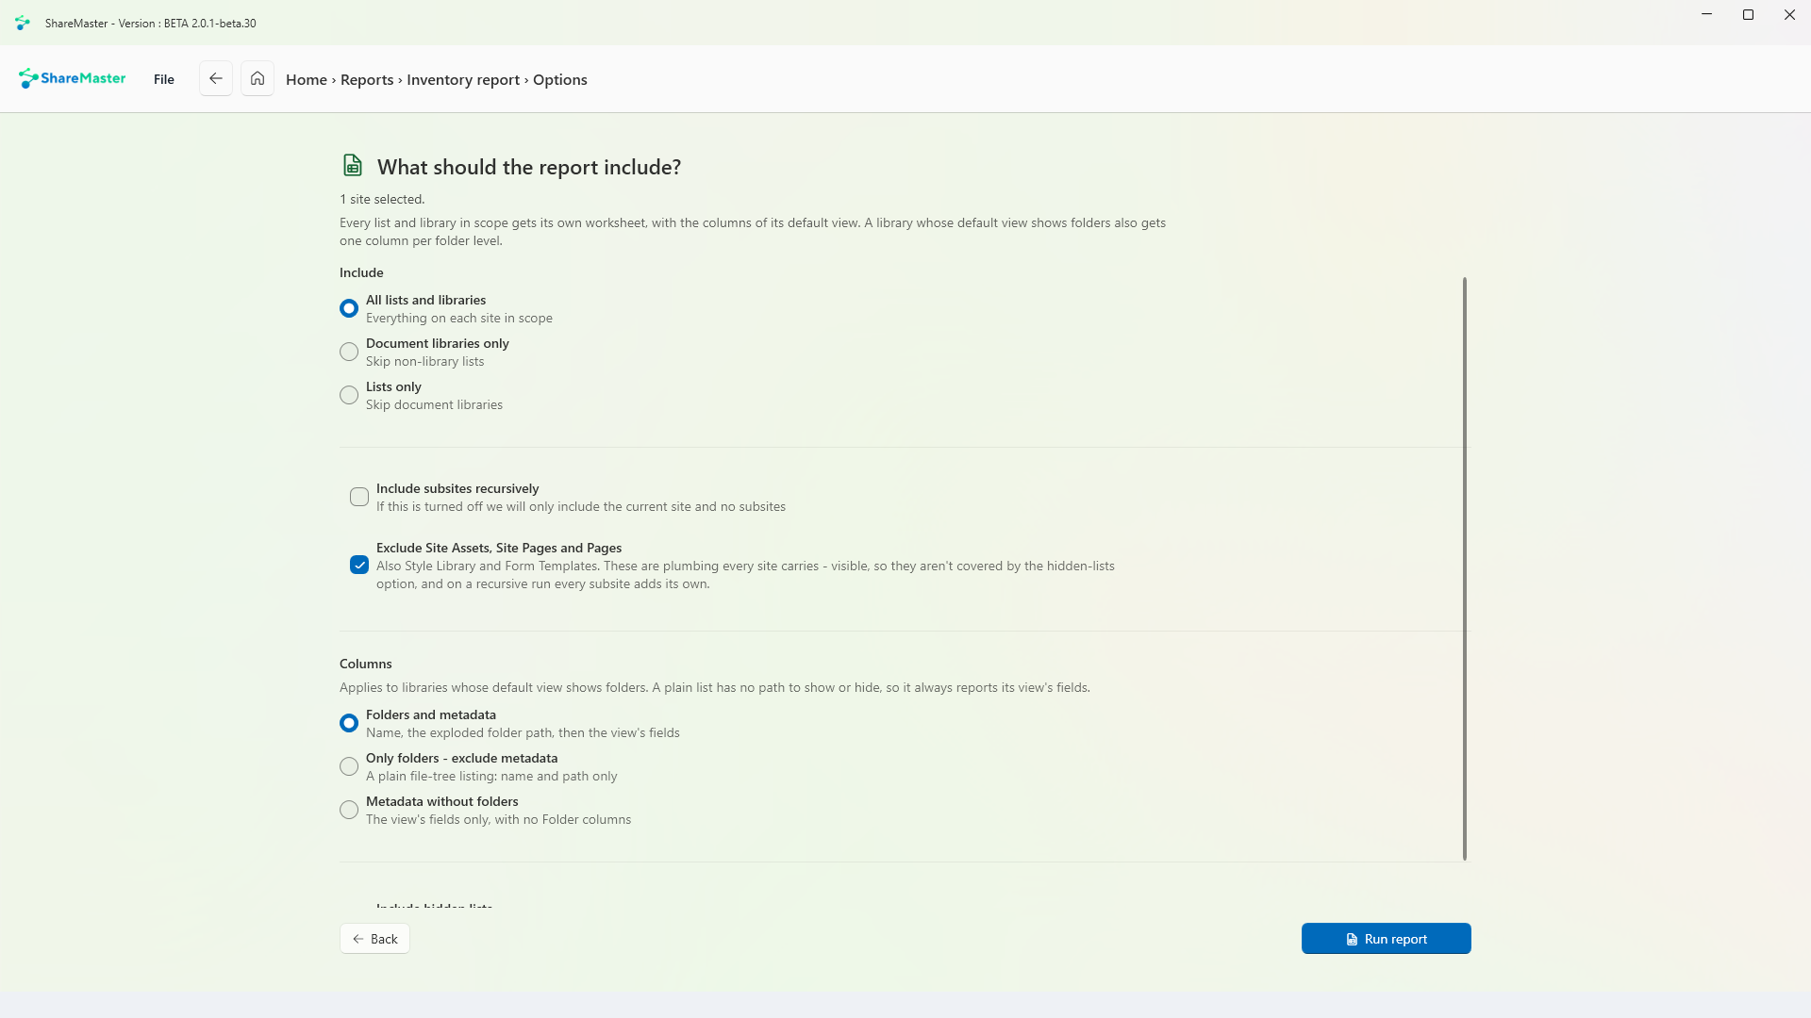
Task: Open the File menu
Action: (x=164, y=79)
